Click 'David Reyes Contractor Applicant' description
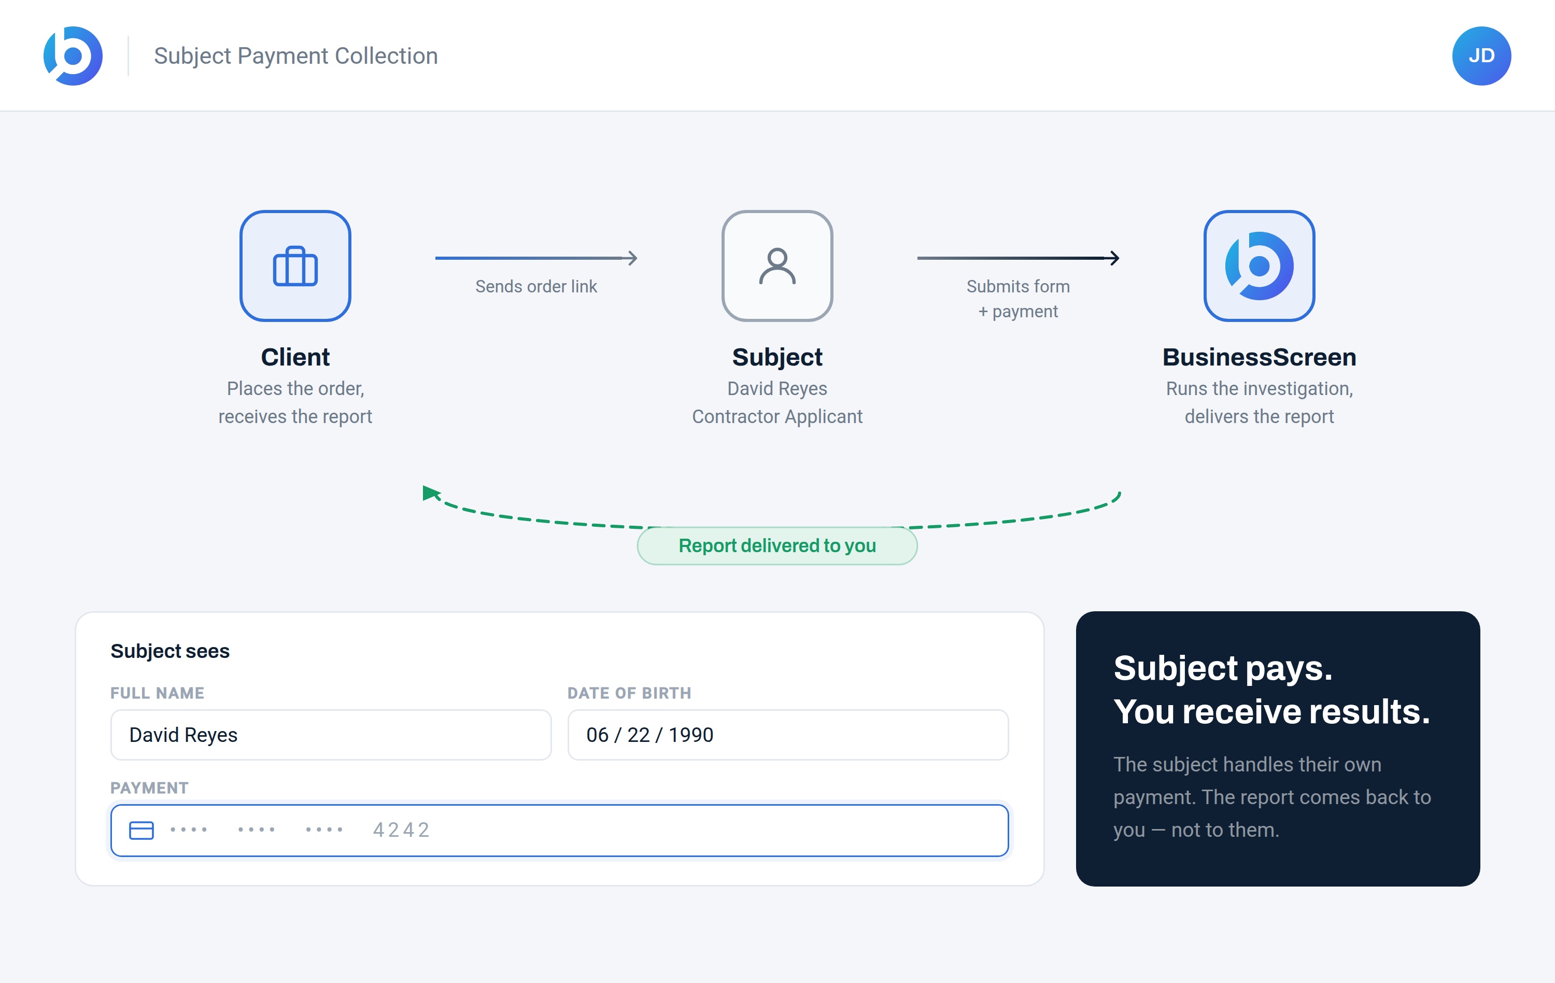 (x=777, y=402)
